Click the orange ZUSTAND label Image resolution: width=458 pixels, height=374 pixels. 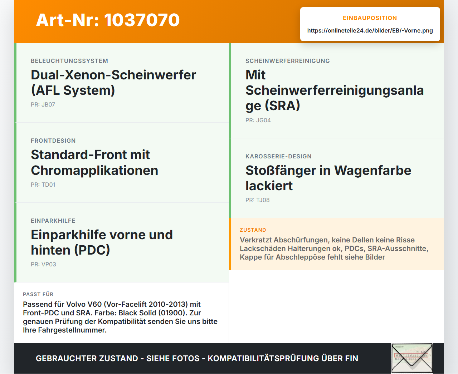(x=253, y=230)
